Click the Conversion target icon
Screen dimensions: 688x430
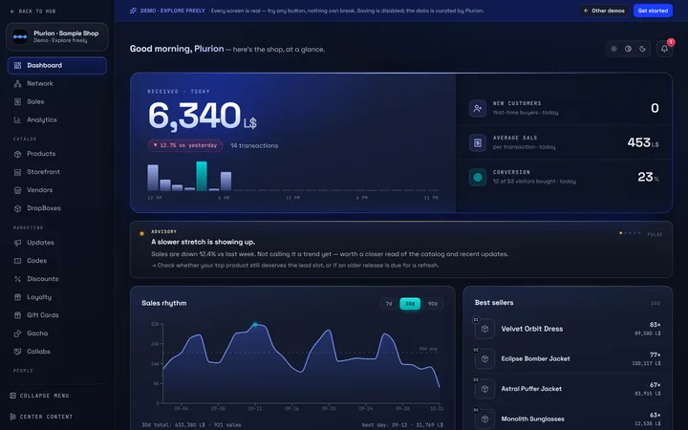[478, 178]
